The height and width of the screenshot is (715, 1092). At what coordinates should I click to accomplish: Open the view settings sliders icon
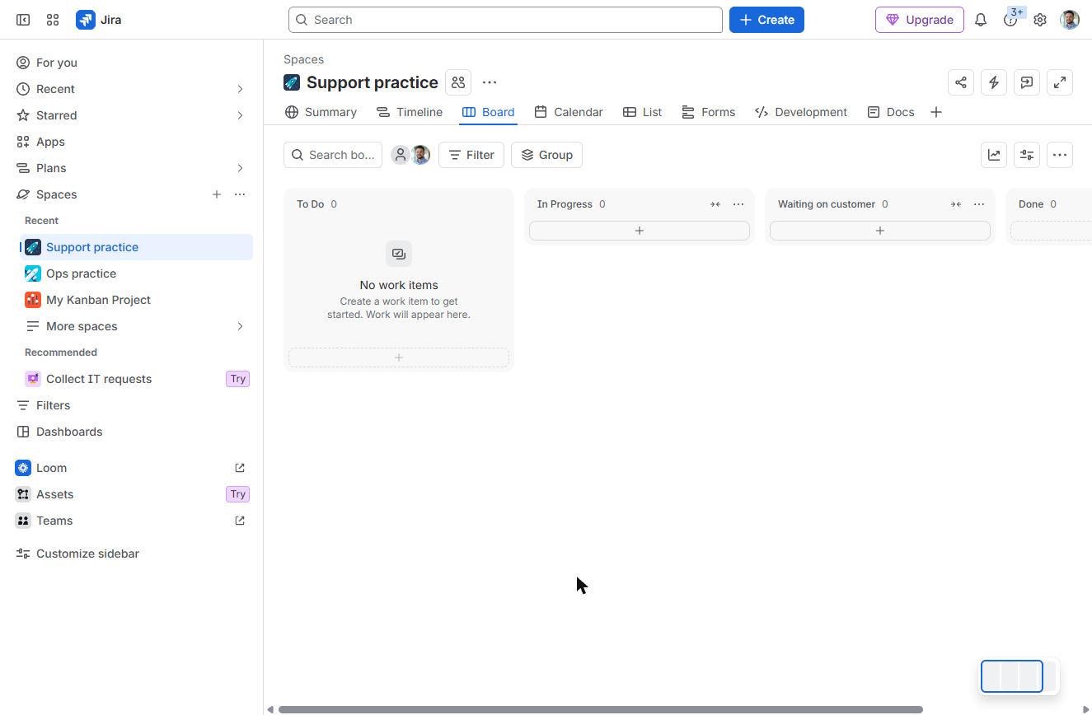click(1027, 155)
